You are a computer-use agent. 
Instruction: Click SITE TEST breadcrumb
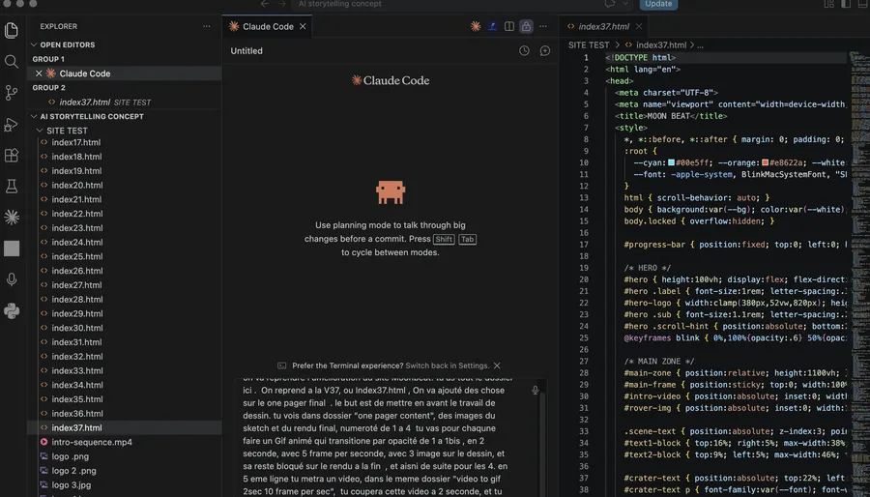pos(589,44)
